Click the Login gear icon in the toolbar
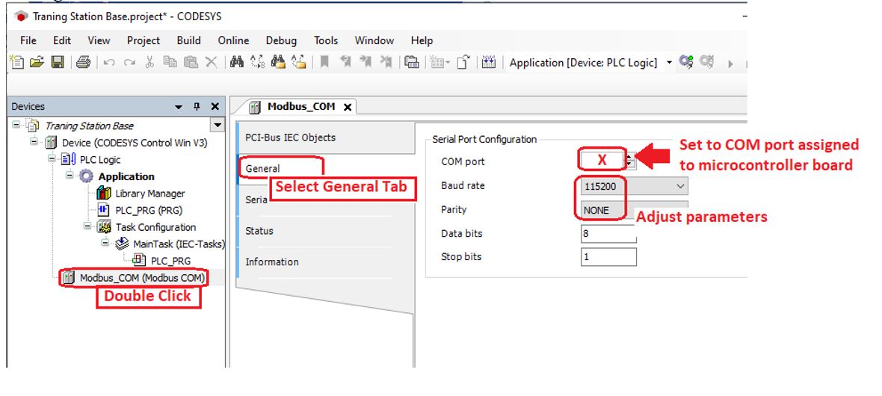Viewport: 882px width, 396px height. pyautogui.click(x=685, y=63)
